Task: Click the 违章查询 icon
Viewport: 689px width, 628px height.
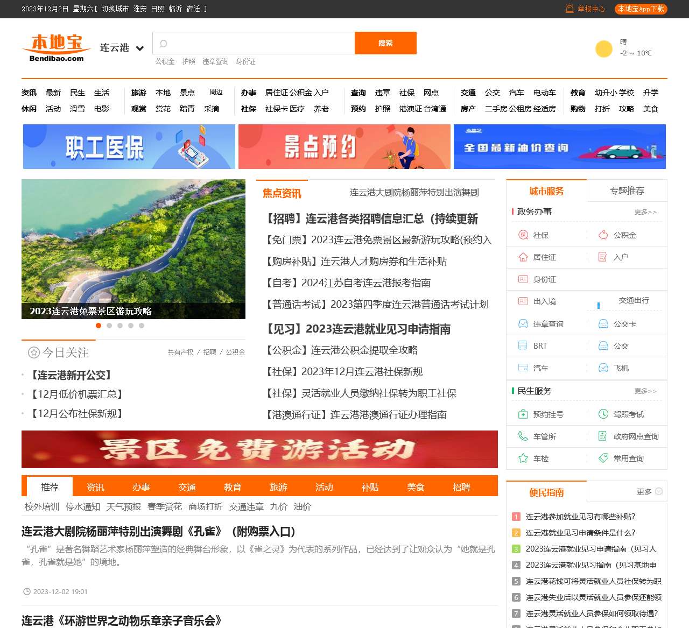Action: [x=523, y=324]
